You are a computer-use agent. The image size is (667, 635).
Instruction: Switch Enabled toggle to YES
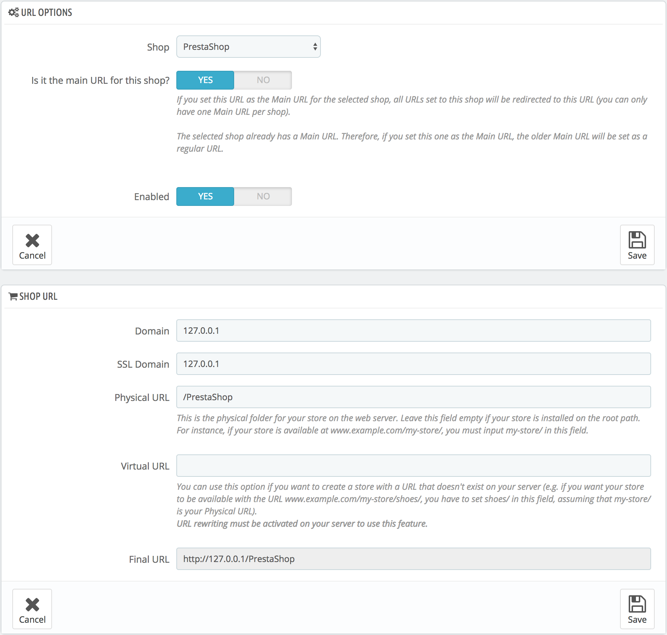click(205, 196)
